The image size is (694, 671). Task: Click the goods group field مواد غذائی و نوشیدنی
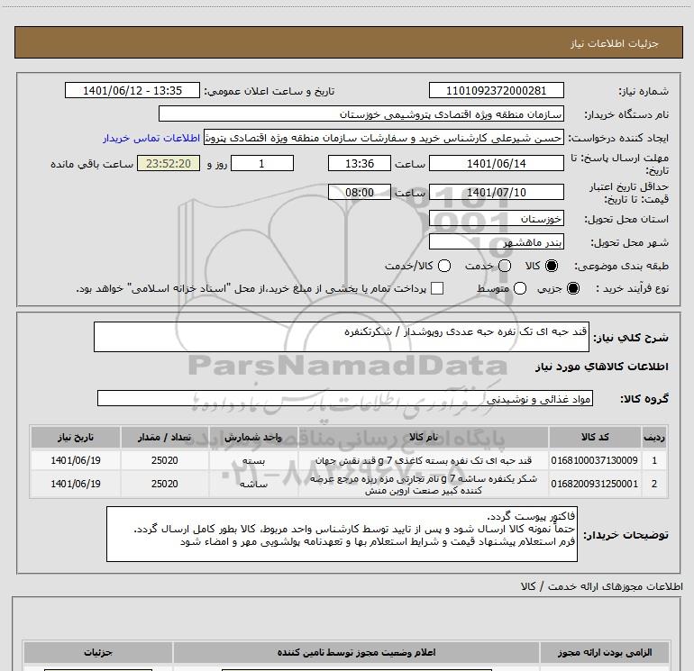(x=345, y=398)
